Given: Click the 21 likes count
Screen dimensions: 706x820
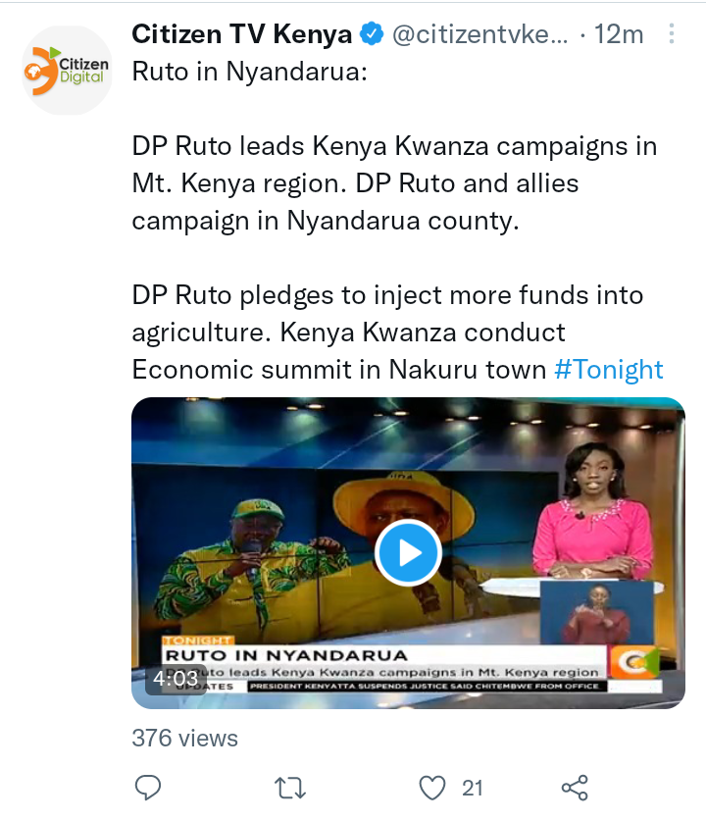Looking at the screenshot, I should (473, 788).
